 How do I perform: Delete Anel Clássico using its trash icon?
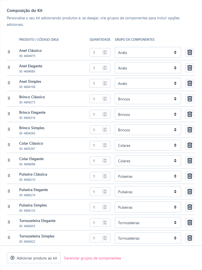click(190, 52)
